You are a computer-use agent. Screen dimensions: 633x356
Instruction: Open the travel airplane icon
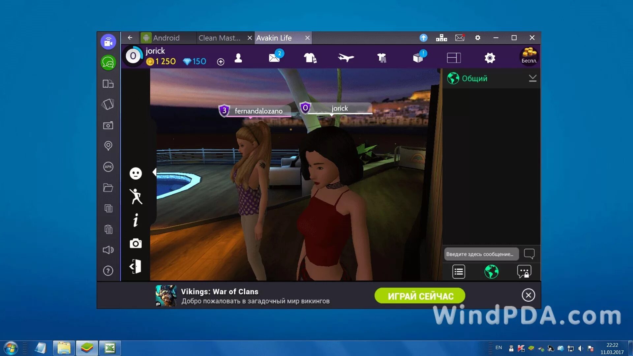346,58
